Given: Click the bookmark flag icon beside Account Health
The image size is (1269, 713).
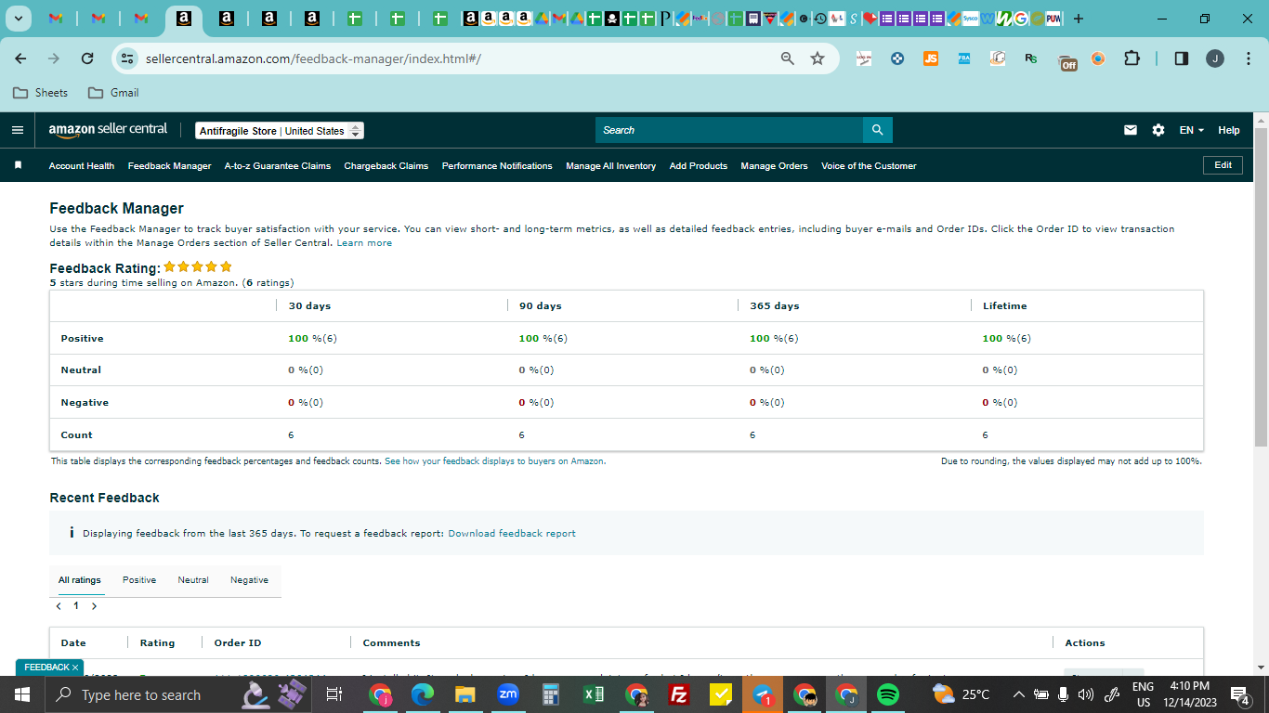Looking at the screenshot, I should [18, 165].
